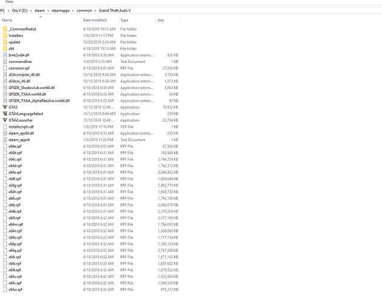Select the x64p.rpf file name
The width and height of the screenshot is (382, 302).
15,244
